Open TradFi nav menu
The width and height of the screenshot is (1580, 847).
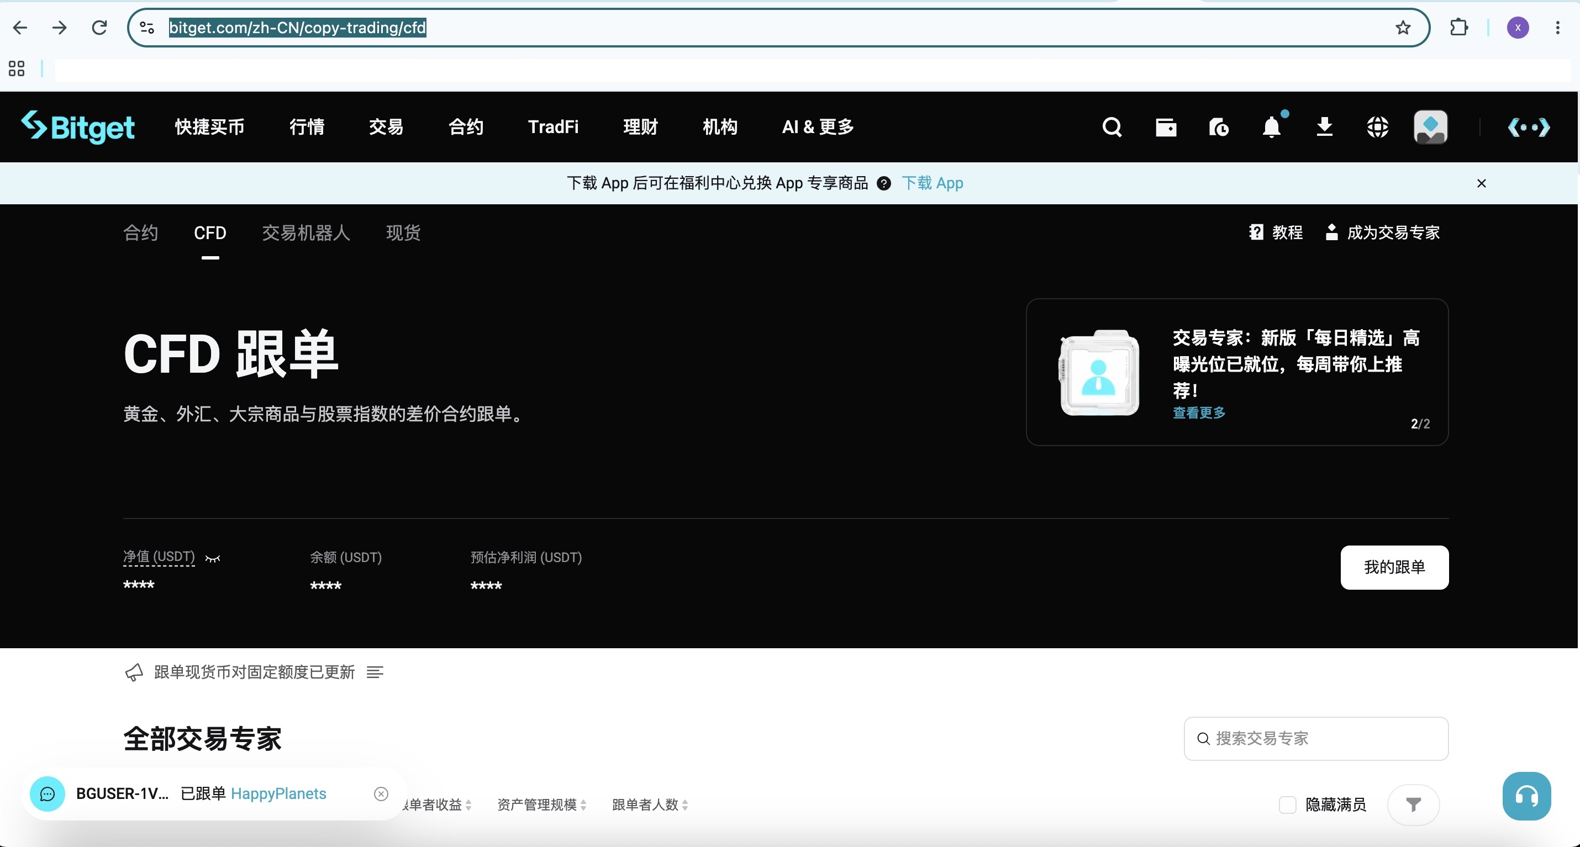(553, 127)
